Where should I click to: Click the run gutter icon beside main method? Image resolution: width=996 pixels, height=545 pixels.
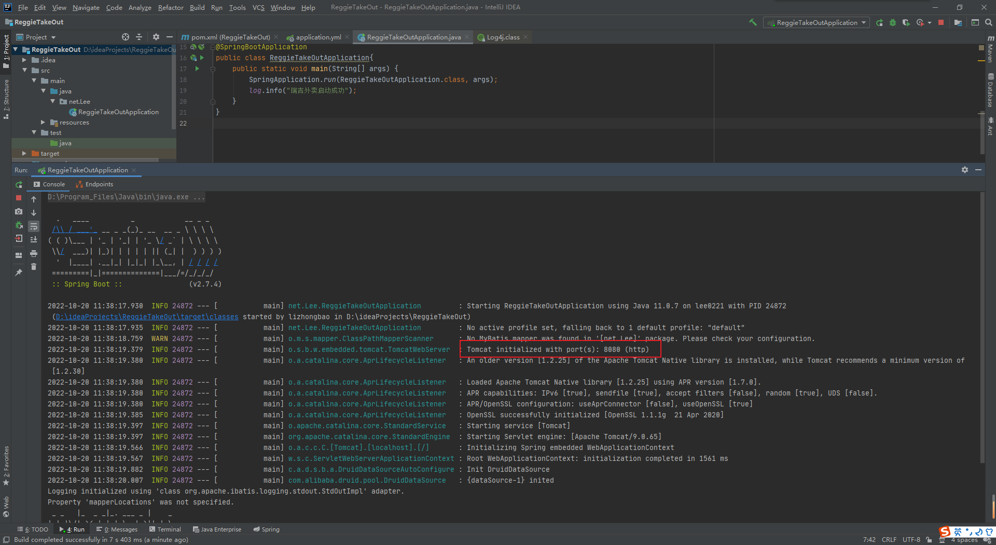(197, 69)
